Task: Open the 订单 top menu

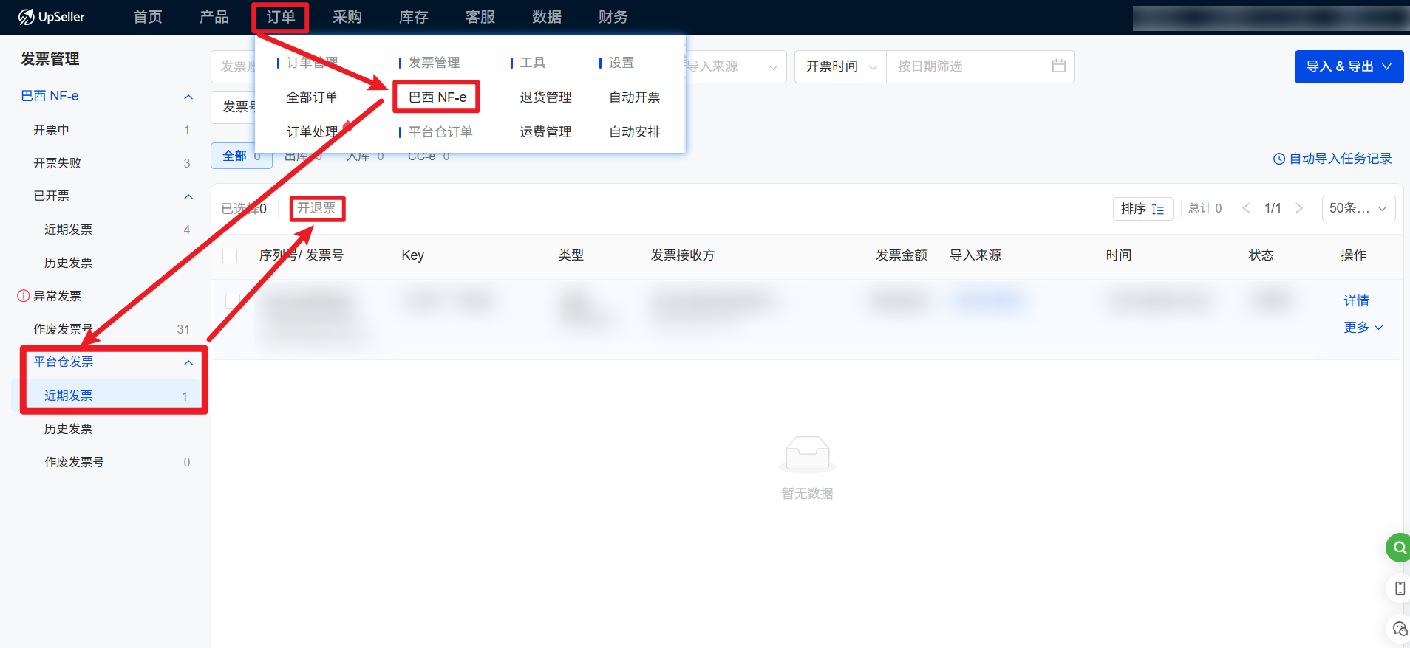Action: point(280,17)
